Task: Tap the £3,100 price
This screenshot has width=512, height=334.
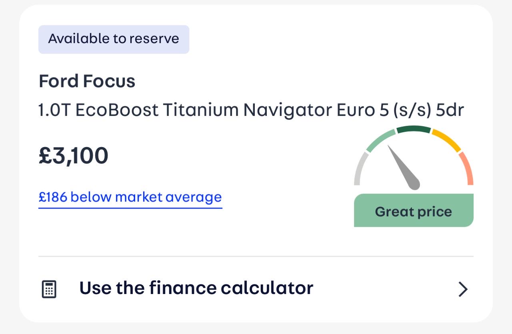Action: (x=74, y=155)
